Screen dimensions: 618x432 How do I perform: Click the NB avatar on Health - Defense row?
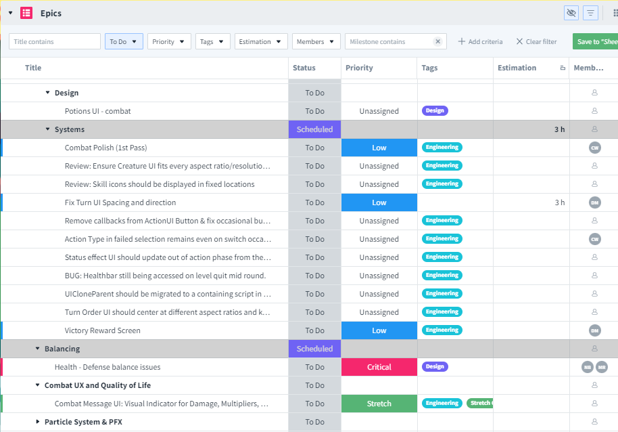point(588,367)
